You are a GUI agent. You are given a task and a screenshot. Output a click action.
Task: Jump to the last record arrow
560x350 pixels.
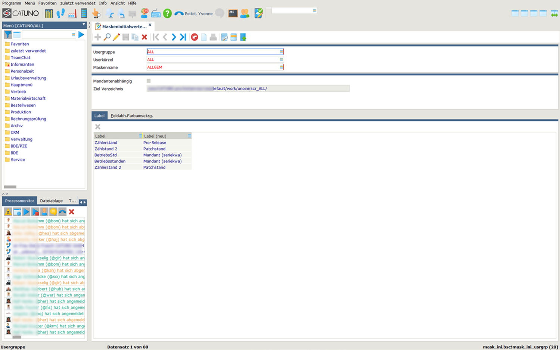point(183,37)
